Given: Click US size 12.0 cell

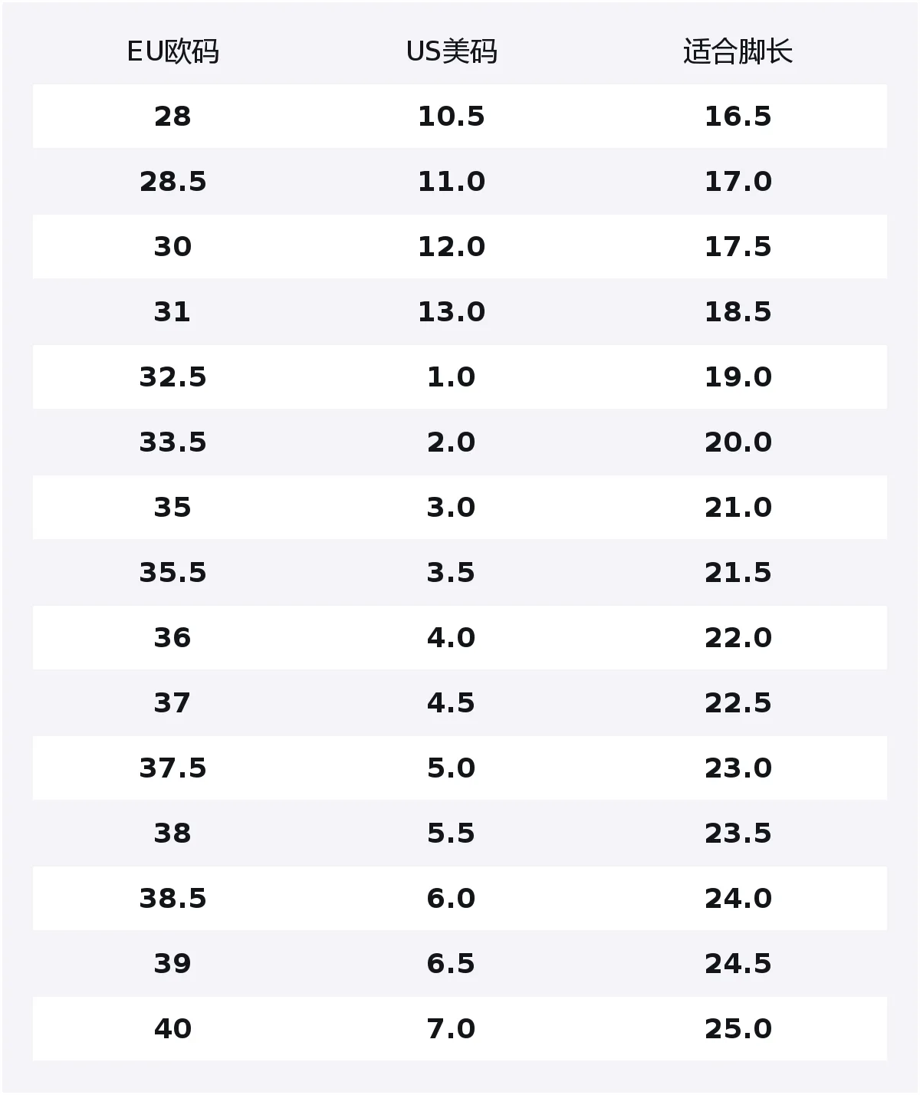Looking at the screenshot, I should [452, 247].
